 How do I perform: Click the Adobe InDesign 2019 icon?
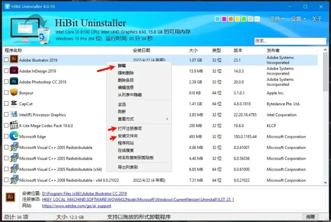[14, 71]
